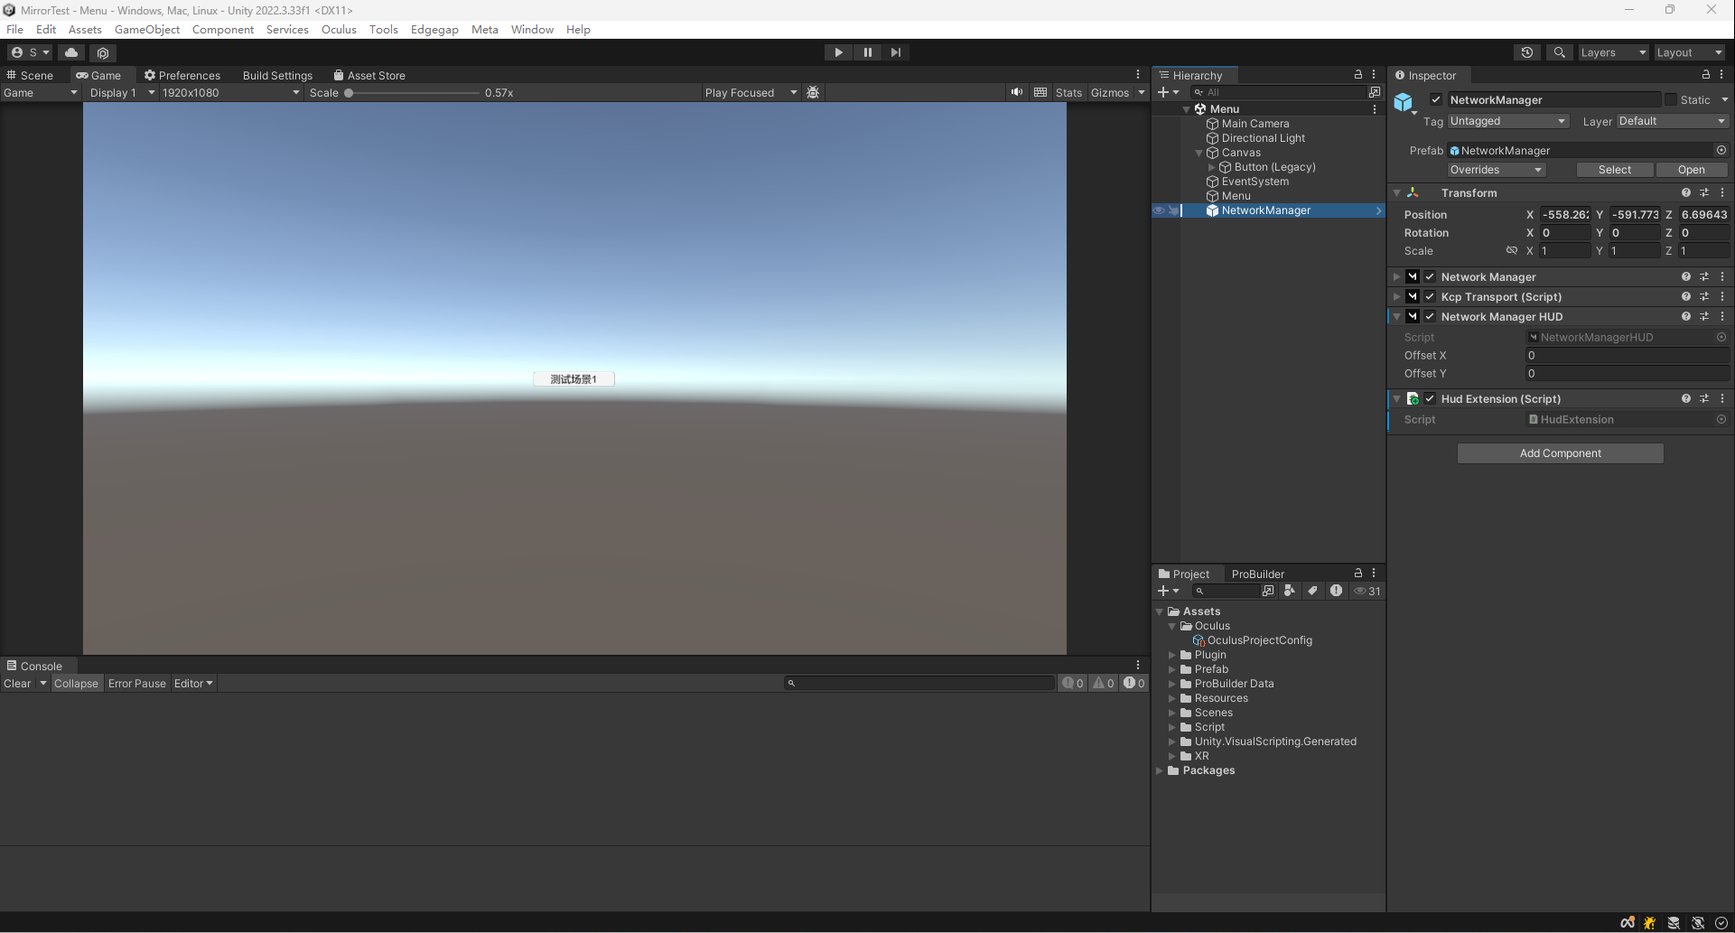
Task: Expand the Network Manager component
Action: 1396,277
